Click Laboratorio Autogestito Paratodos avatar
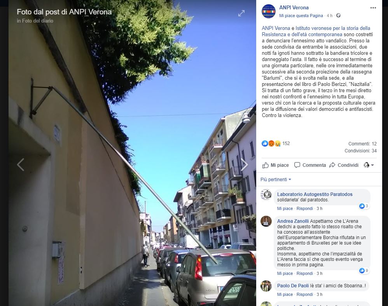 coord(266,194)
